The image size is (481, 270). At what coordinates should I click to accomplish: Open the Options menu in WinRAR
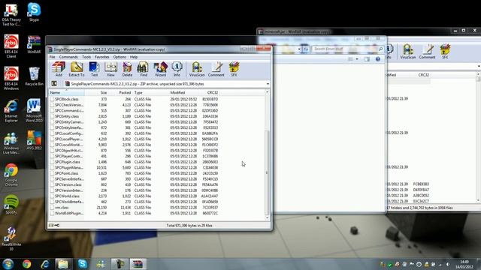tap(119, 57)
